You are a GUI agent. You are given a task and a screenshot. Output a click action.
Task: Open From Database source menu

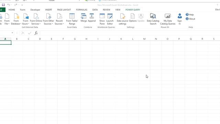pyautogui.click(x=16, y=19)
